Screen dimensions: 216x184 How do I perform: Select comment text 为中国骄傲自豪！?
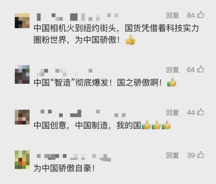tap(64, 168)
